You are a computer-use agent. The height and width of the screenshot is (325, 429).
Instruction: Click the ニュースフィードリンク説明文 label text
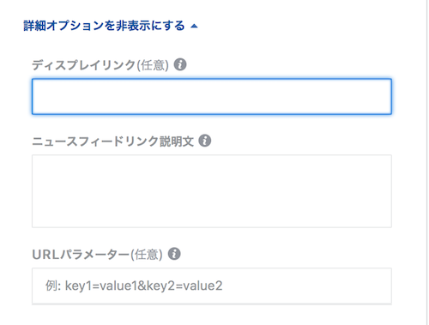(113, 141)
